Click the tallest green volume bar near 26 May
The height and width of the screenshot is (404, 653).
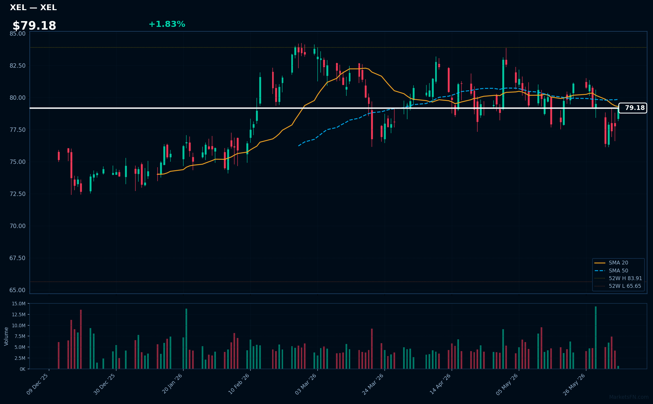596,338
